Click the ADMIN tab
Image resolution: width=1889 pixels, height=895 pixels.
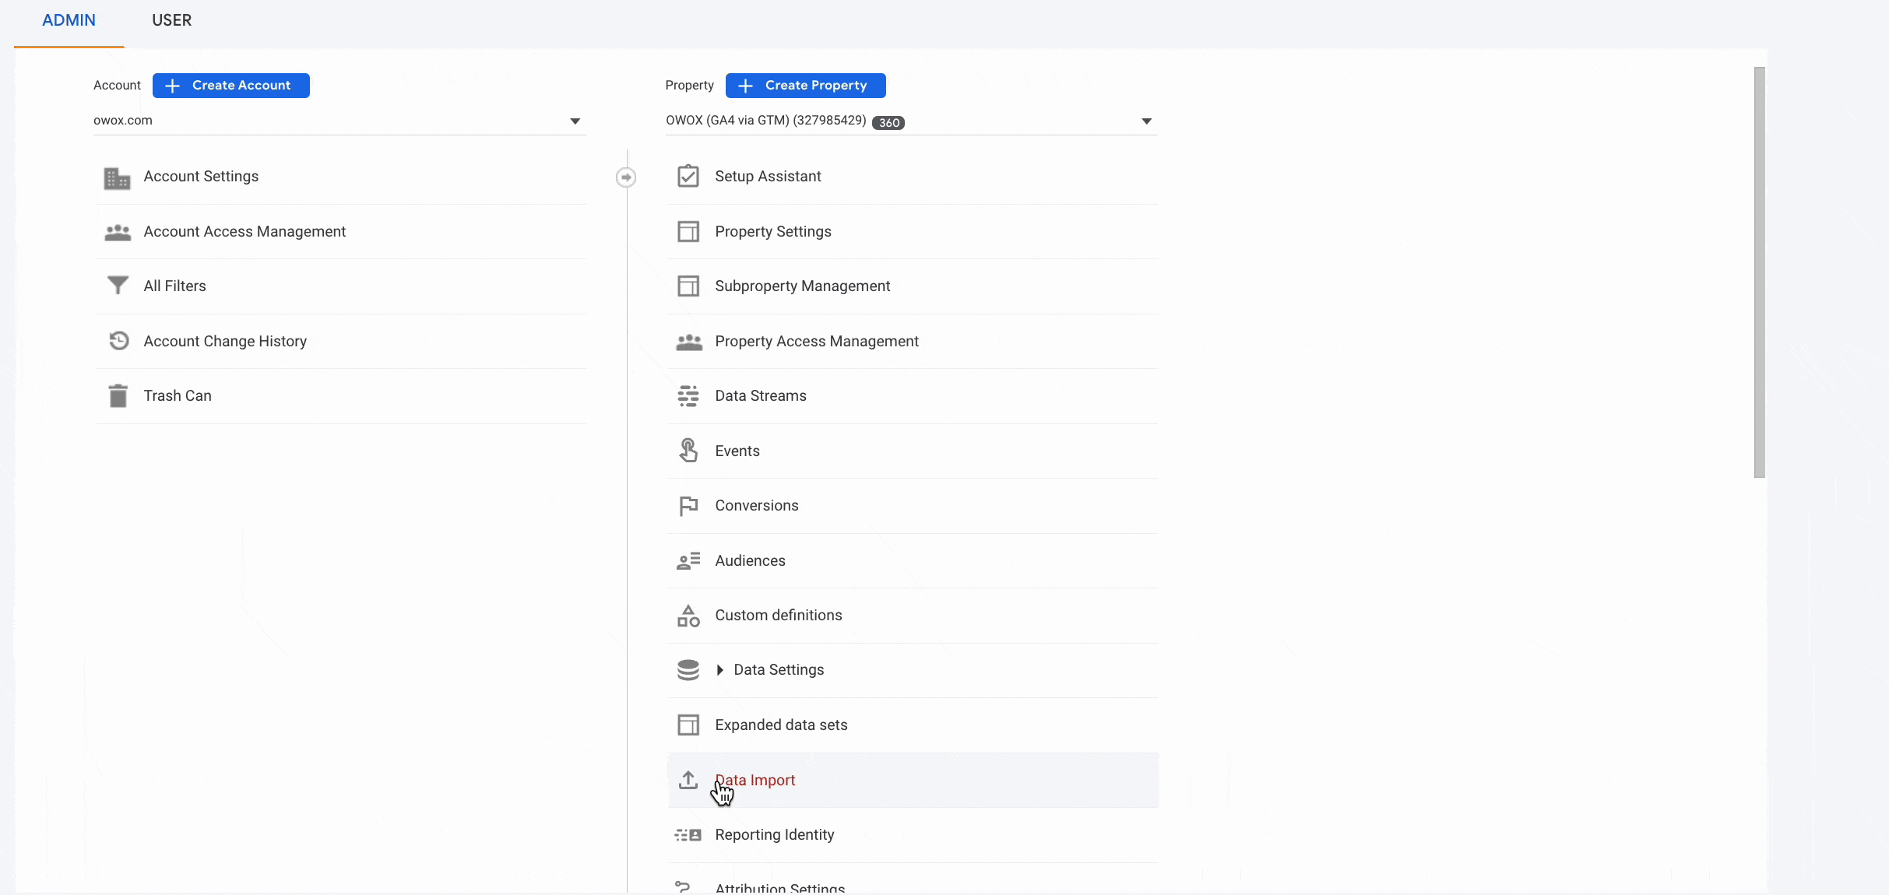(x=69, y=19)
